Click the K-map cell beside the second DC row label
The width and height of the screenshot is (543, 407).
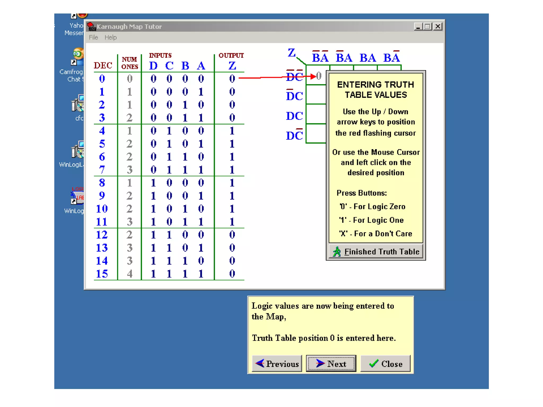click(316, 95)
